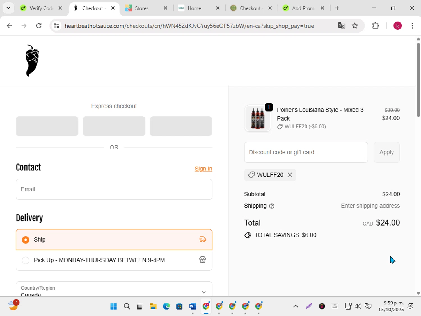
Task: Click the Sign in link
Action: point(203,169)
